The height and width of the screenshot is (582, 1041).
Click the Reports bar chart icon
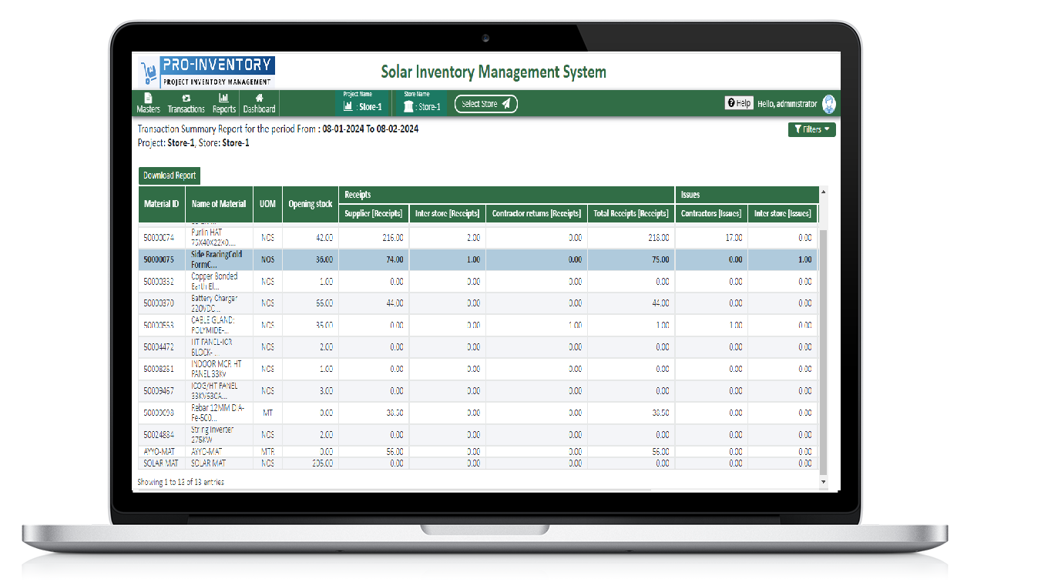pyautogui.click(x=223, y=99)
